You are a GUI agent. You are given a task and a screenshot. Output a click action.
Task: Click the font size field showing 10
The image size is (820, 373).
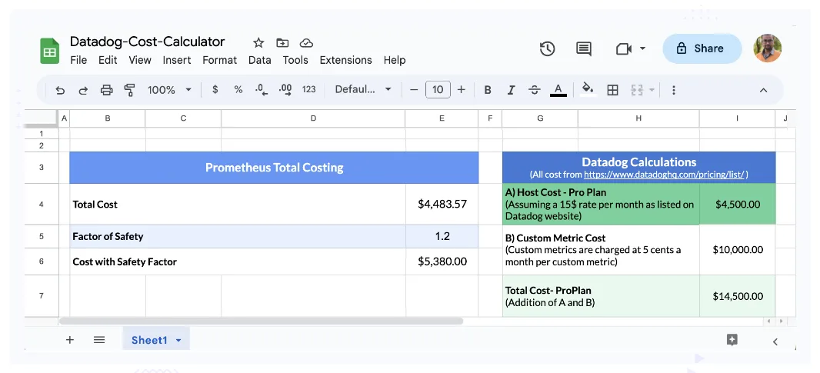[438, 89]
